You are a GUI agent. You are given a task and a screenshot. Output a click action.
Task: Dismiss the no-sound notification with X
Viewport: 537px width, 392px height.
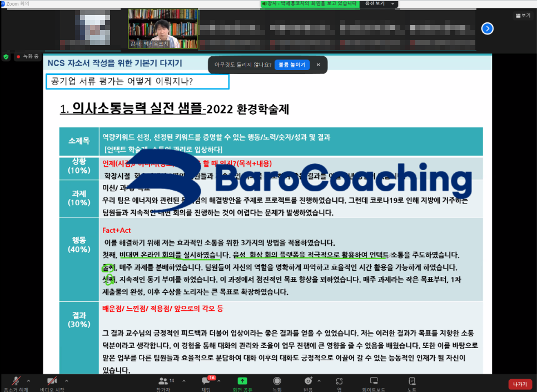tap(319, 65)
